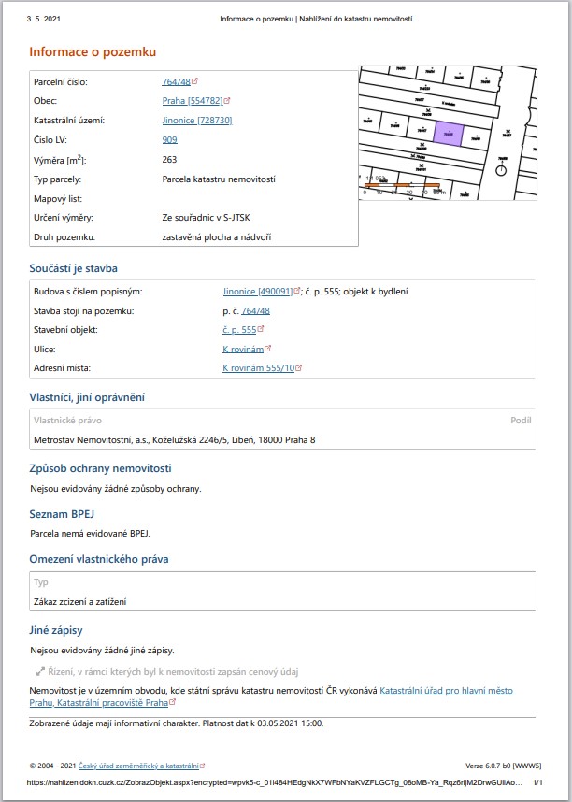The image size is (572, 802).
Task: Click external-link icon after Katastrální pracoviště Praha
Action: (174, 701)
